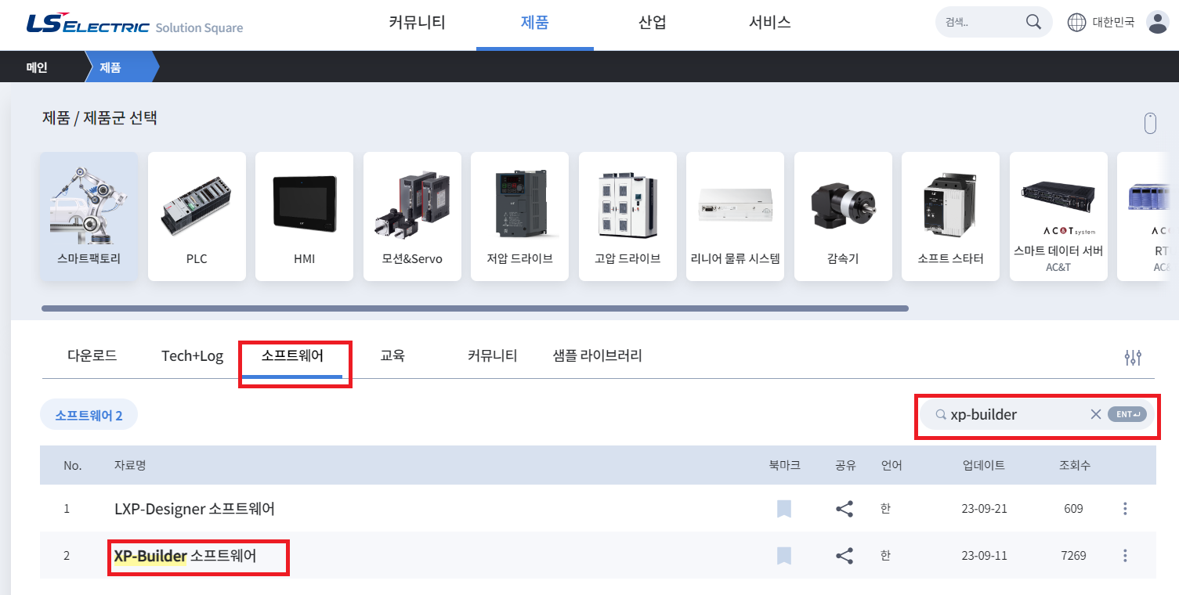The image size is (1179, 595).
Task: Click the 언어 column header
Action: (891, 465)
